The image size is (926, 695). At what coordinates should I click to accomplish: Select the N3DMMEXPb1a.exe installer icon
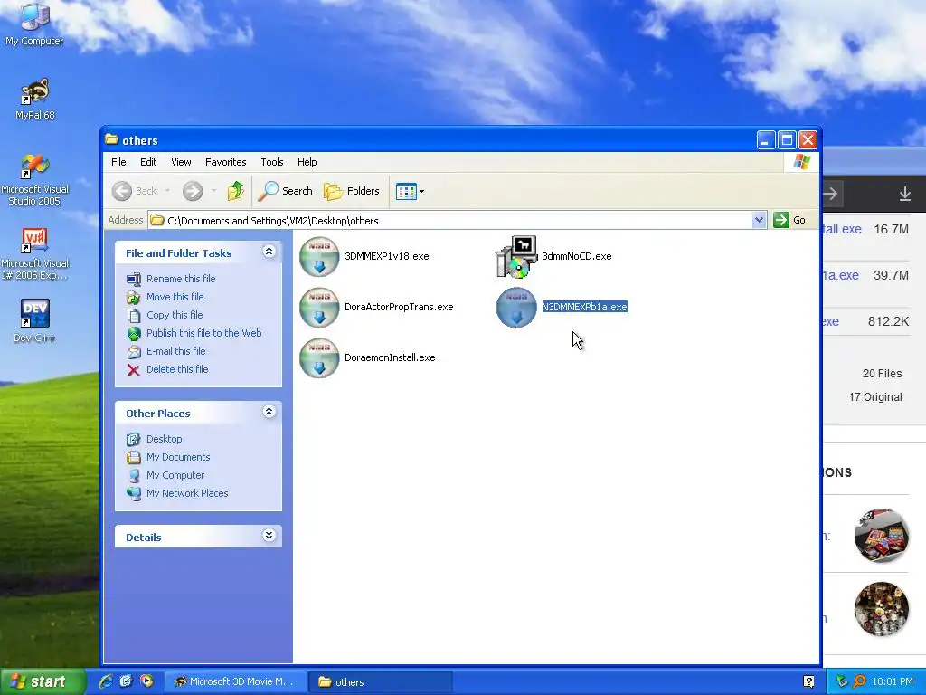[x=516, y=308]
